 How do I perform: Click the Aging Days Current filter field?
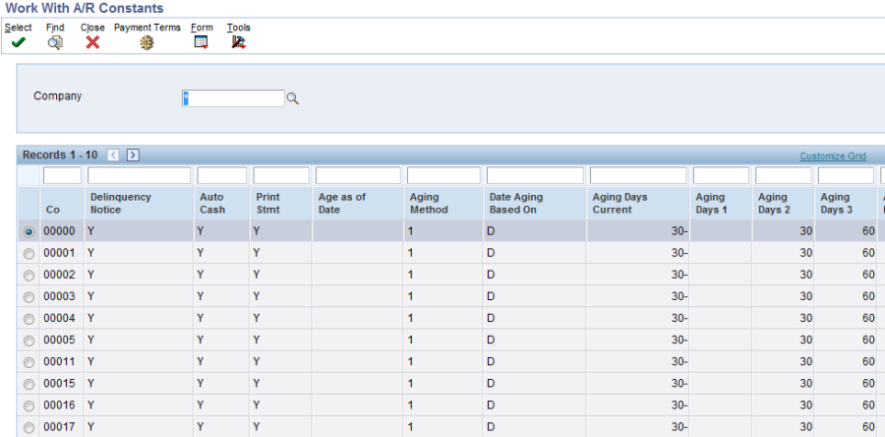point(638,175)
